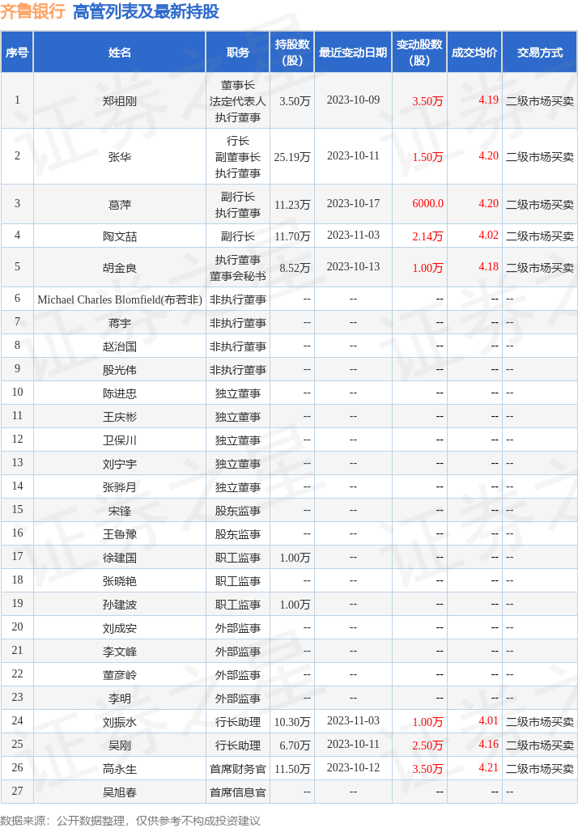Click the name 吴刚
This screenshot has width=578, height=828.
click(119, 745)
